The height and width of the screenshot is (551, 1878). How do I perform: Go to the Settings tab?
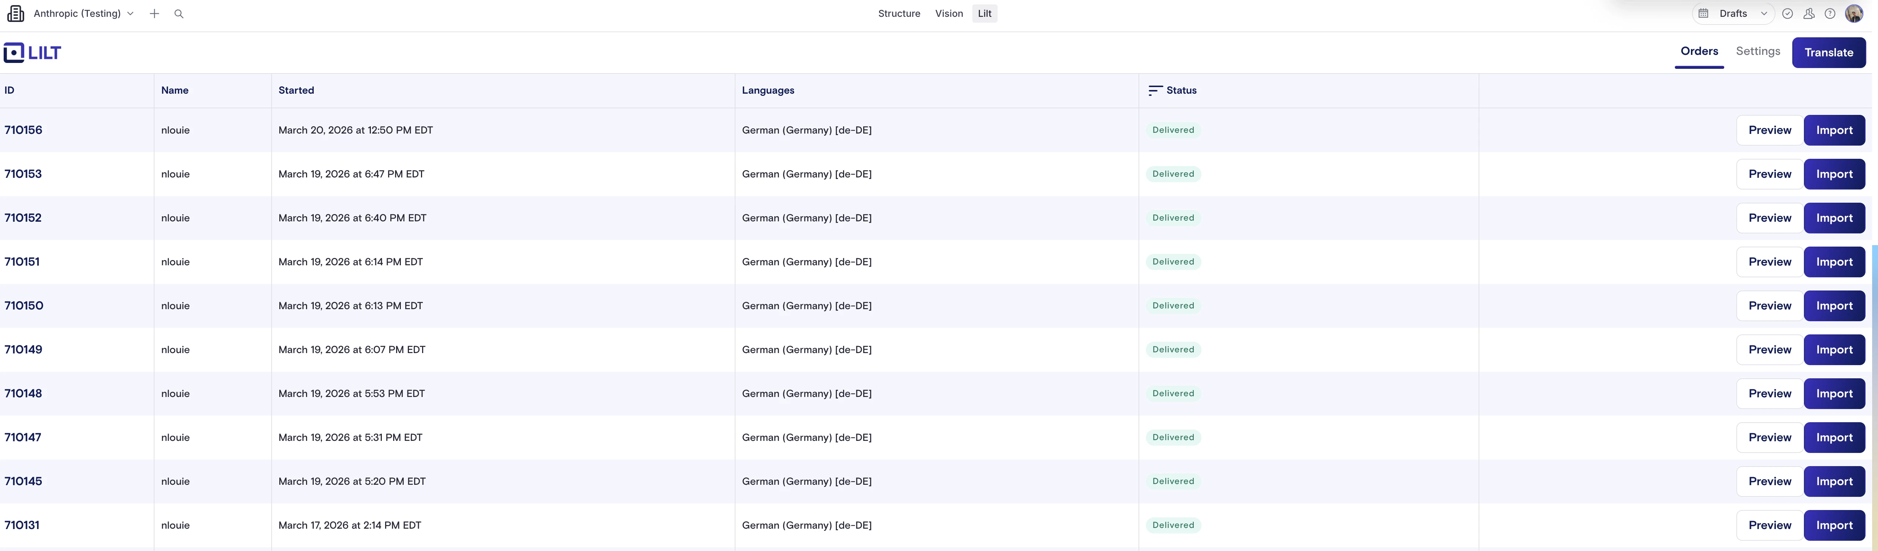[1758, 51]
